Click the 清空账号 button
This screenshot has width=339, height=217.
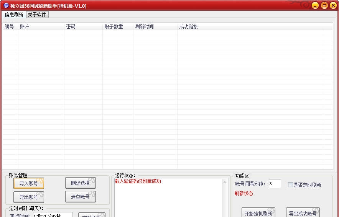(81, 197)
